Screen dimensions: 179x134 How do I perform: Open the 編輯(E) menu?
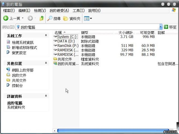pyautogui.click(x=24, y=11)
